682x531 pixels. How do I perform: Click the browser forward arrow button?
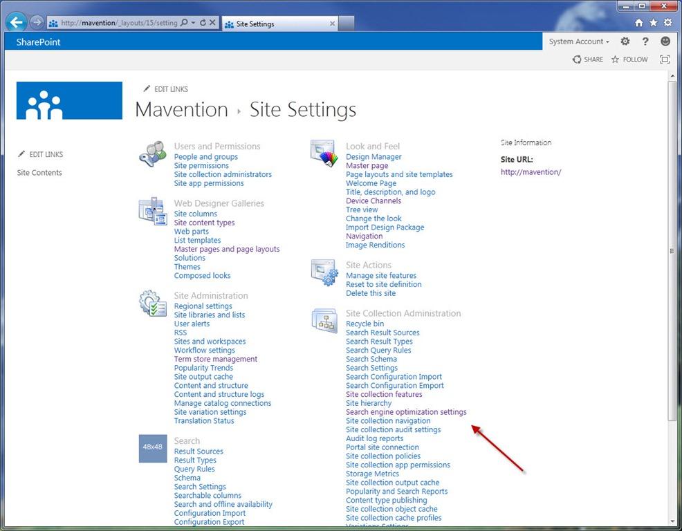(x=37, y=21)
